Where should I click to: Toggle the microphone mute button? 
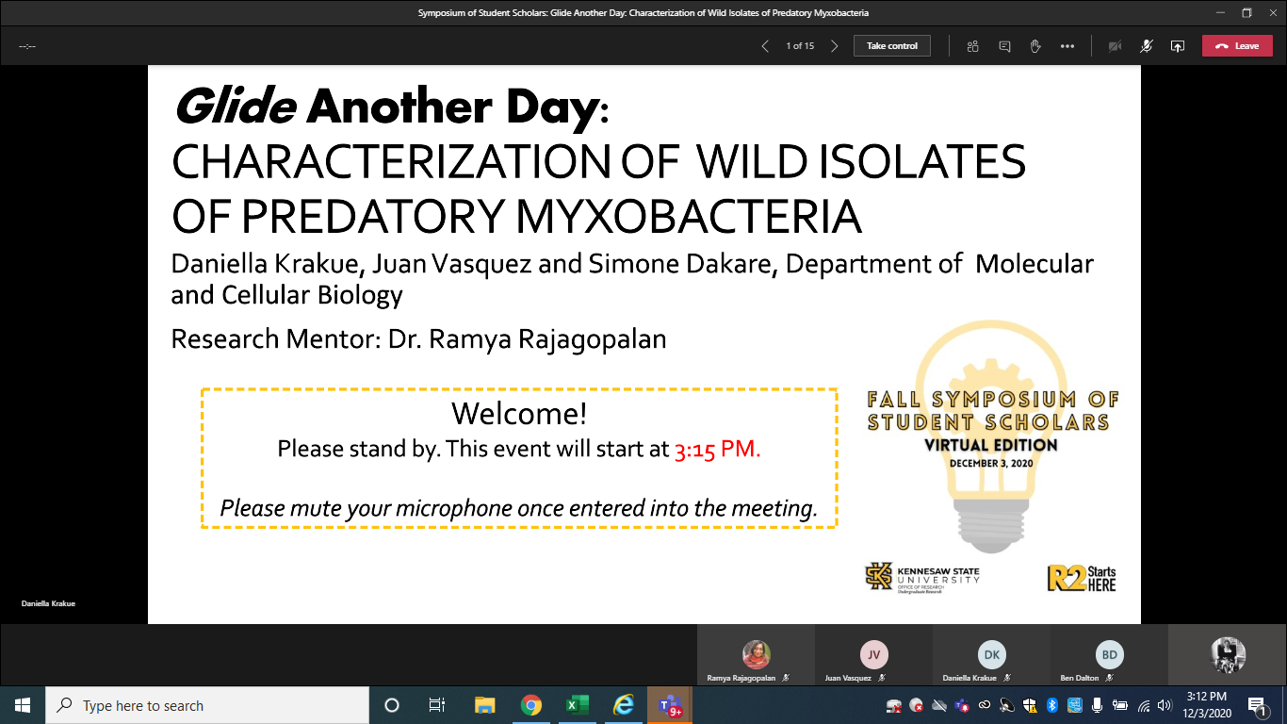point(1146,46)
